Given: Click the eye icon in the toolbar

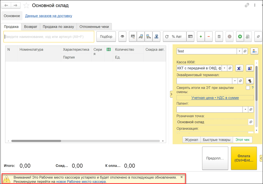Looking at the screenshot, I should [122, 37].
